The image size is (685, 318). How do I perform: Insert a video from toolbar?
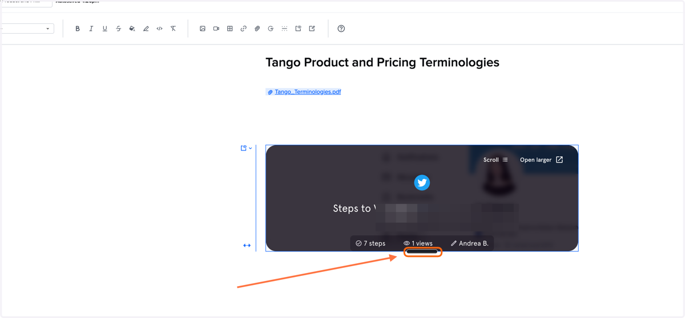(x=216, y=28)
